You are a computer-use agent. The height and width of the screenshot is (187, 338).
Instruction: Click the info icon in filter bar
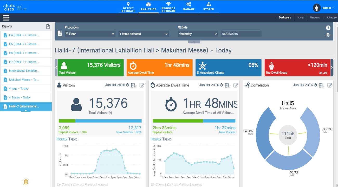pyautogui.click(x=328, y=28)
